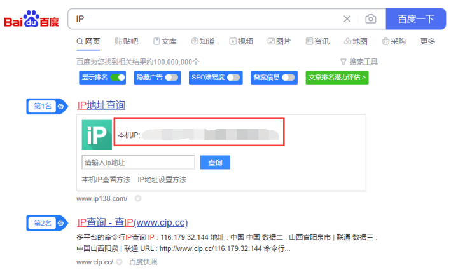Go to the 知道 tab
458x272 pixels.
[x=203, y=41]
